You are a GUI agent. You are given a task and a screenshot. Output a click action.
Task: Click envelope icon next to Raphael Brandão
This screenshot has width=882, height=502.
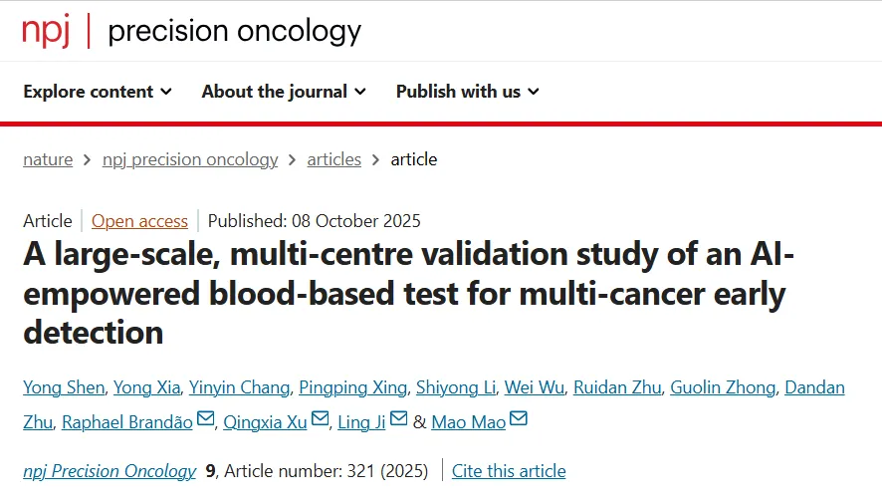[x=206, y=420]
